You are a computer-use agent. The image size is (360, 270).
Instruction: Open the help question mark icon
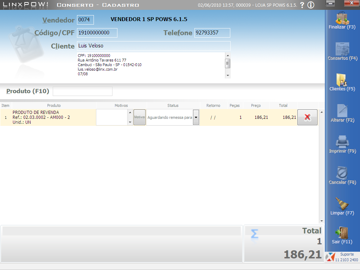(302, 5)
